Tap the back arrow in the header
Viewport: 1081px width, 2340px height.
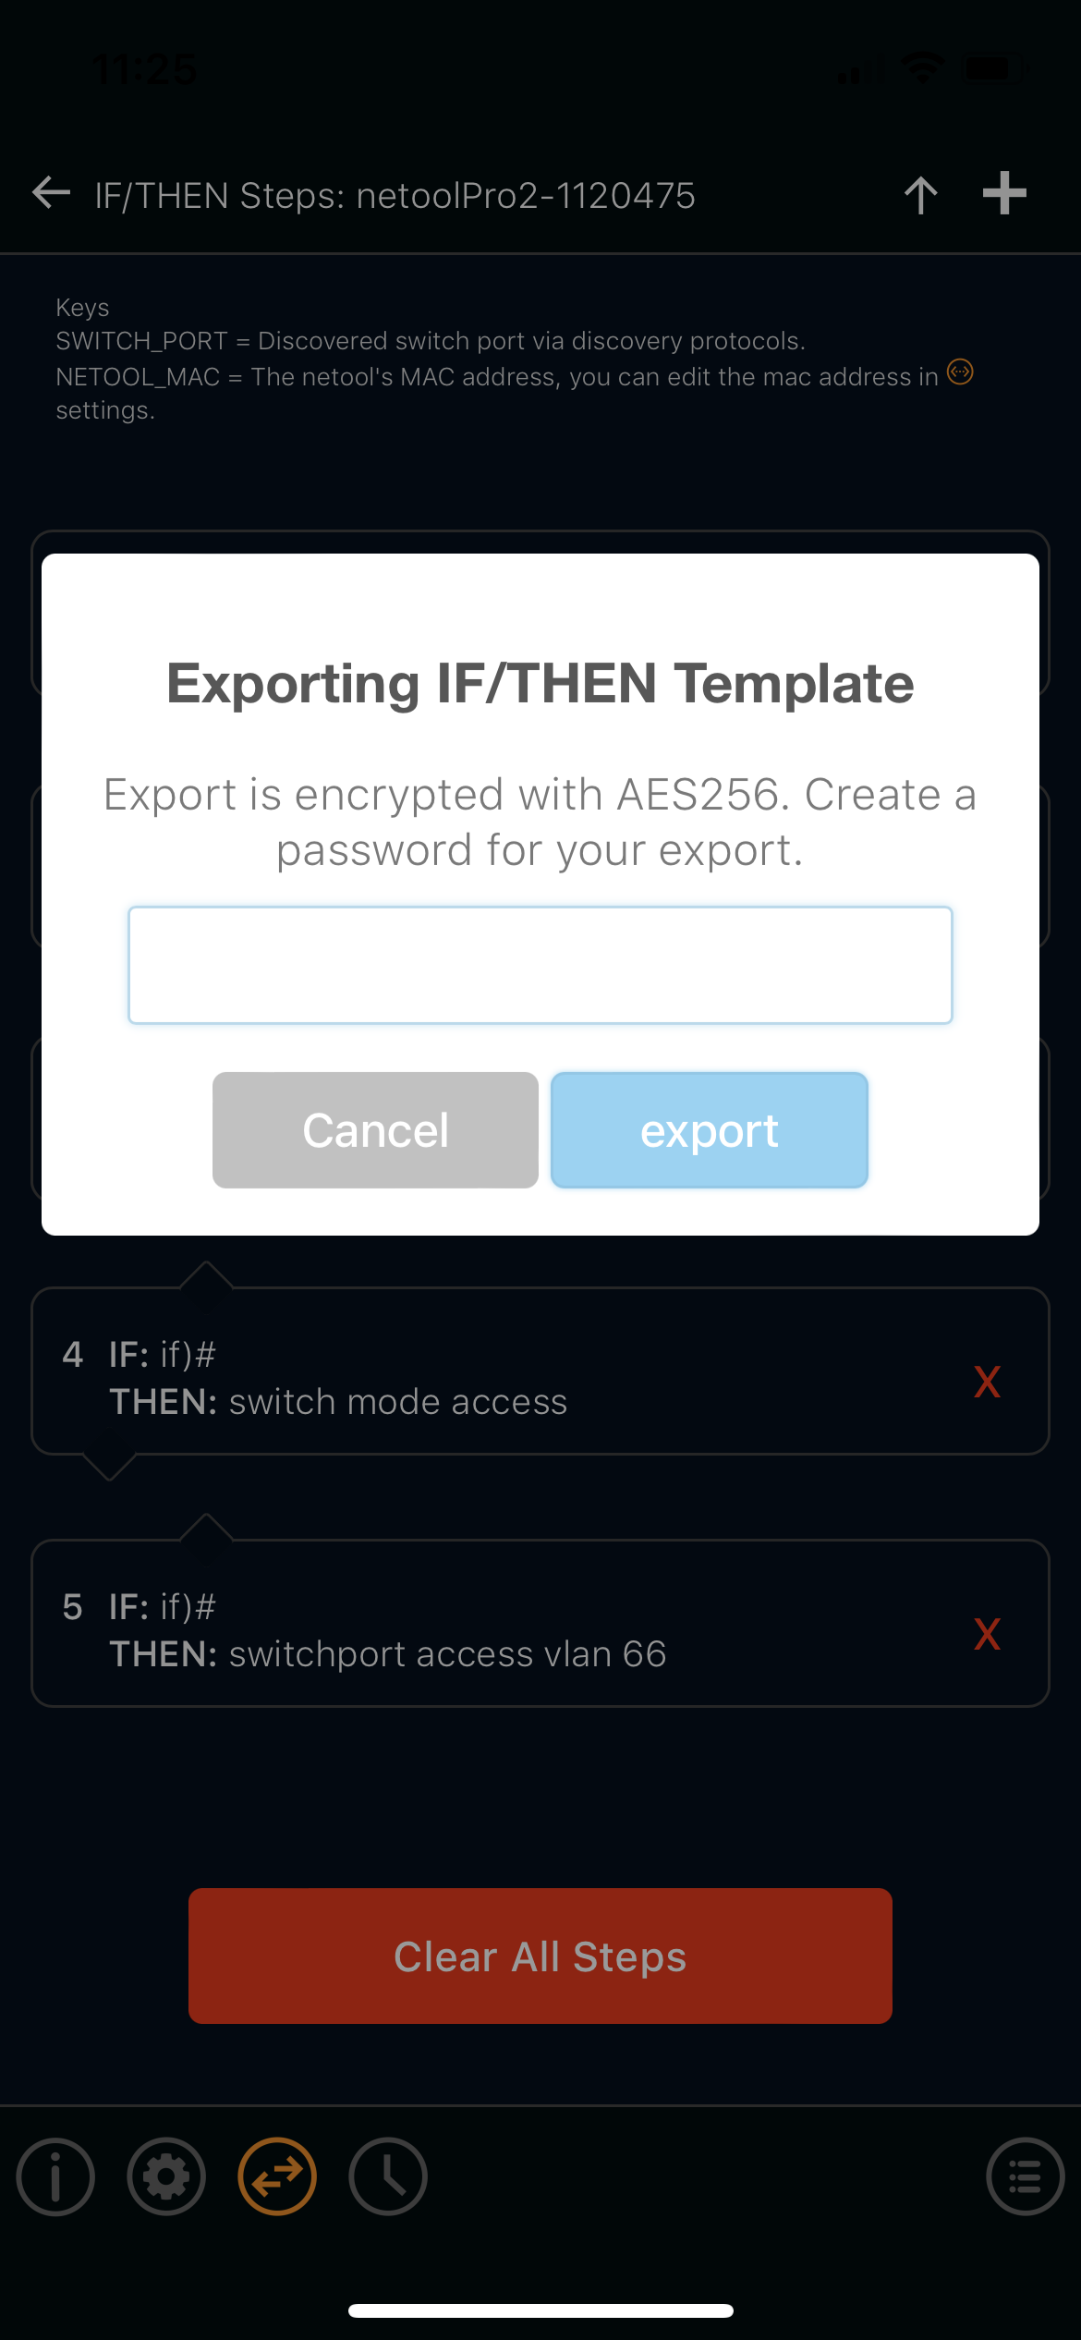pyautogui.click(x=52, y=193)
